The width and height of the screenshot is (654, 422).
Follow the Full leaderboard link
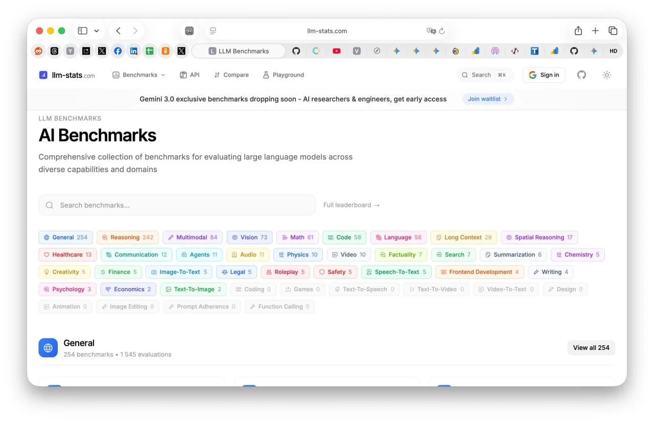352,205
